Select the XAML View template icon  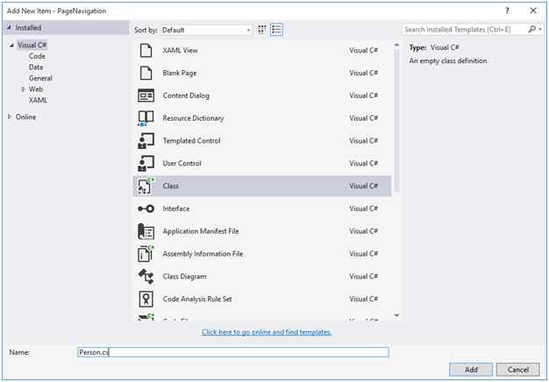point(146,50)
